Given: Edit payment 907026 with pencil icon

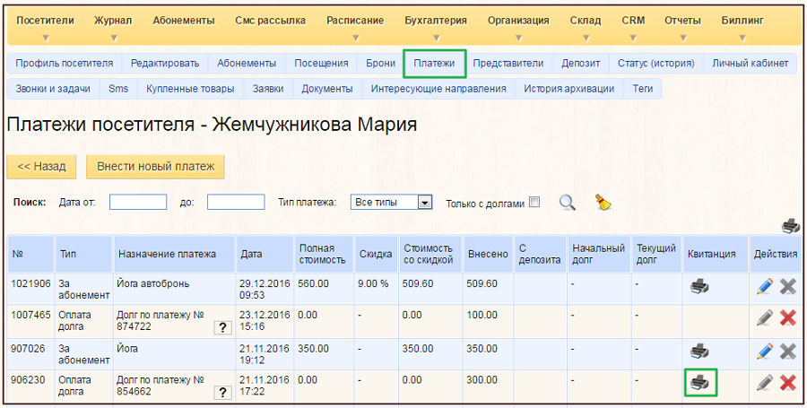Looking at the screenshot, I should click(765, 352).
